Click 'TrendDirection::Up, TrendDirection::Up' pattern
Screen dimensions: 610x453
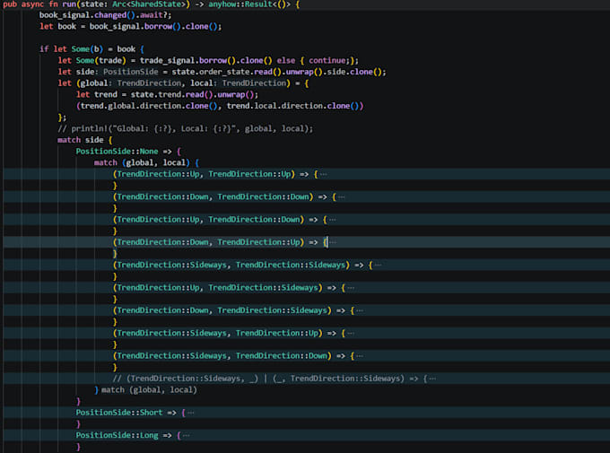click(204, 174)
